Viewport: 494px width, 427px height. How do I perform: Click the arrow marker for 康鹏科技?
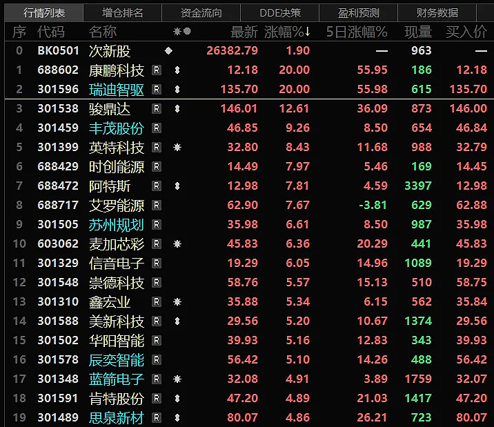tap(177, 70)
